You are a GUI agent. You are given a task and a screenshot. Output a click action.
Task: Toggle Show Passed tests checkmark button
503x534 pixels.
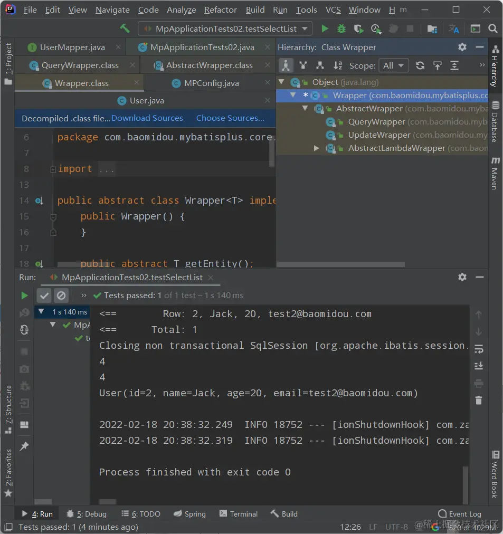(x=44, y=295)
